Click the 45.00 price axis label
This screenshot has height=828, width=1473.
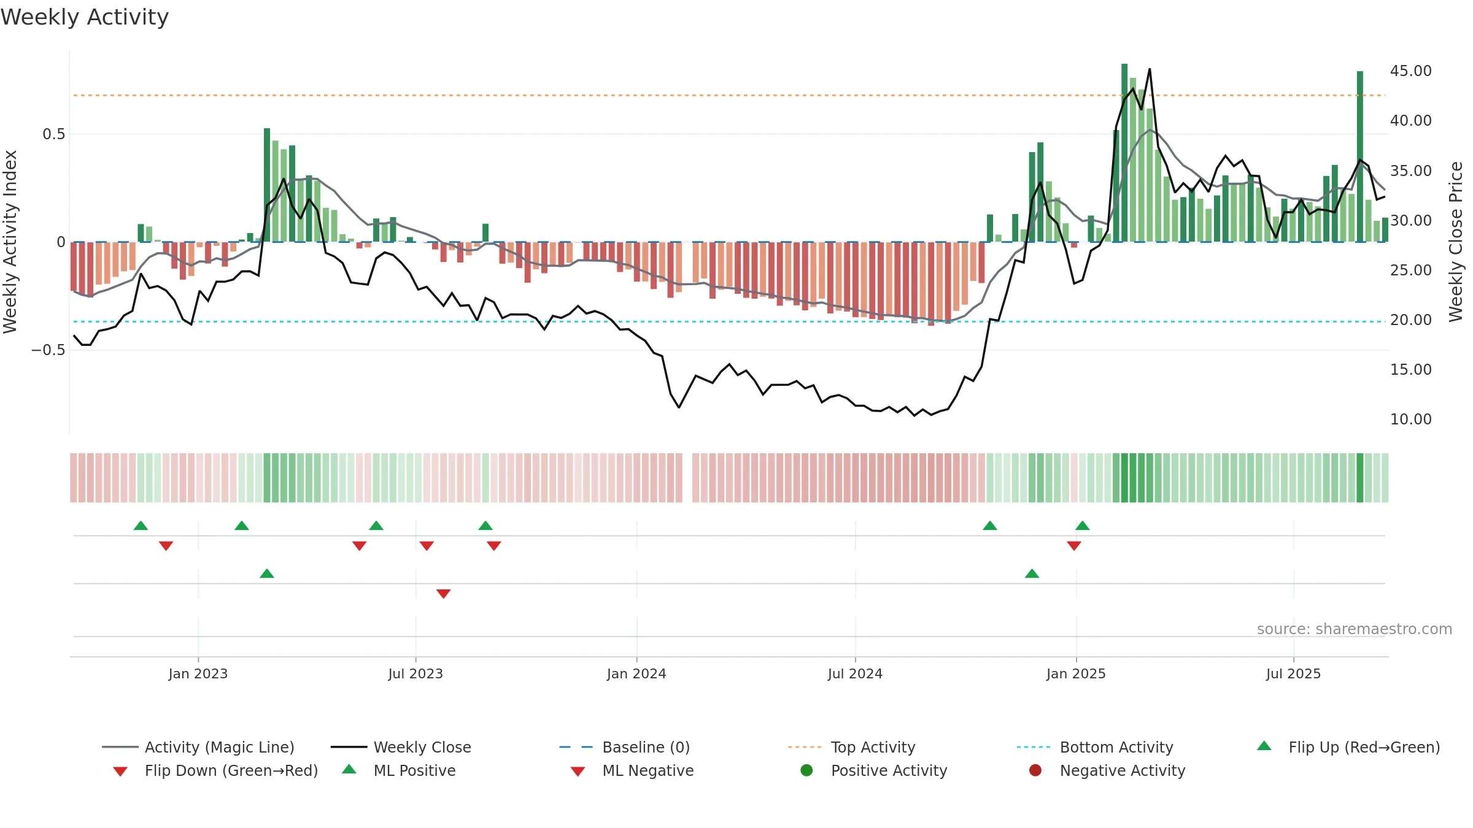click(x=1411, y=71)
